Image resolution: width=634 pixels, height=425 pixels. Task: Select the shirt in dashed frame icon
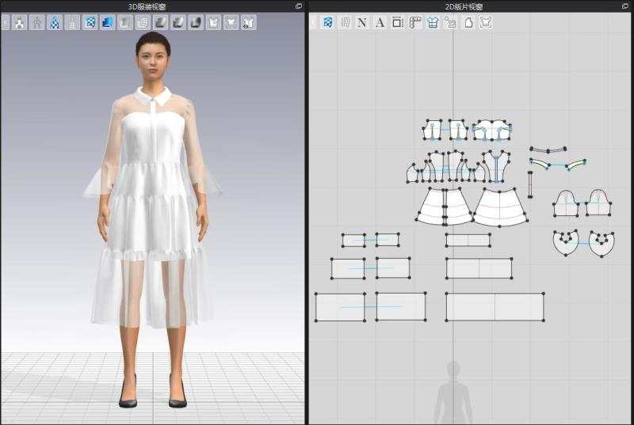[x=486, y=22]
